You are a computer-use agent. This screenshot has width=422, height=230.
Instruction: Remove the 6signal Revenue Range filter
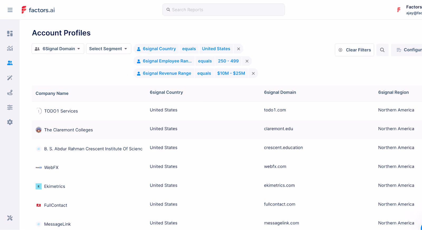[253, 73]
